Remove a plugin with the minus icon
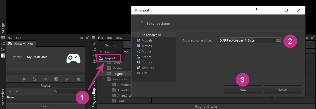Viewport: 316px width, 109px height. pyautogui.click(x=17, y=92)
